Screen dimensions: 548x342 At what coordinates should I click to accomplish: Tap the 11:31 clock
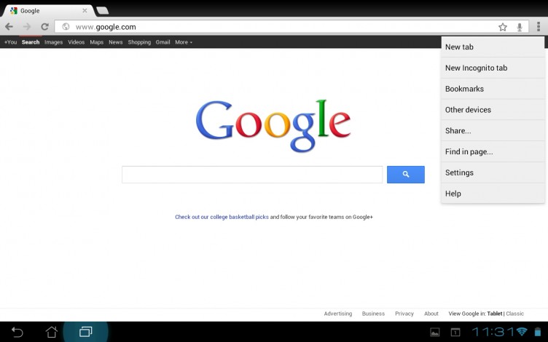(493, 332)
